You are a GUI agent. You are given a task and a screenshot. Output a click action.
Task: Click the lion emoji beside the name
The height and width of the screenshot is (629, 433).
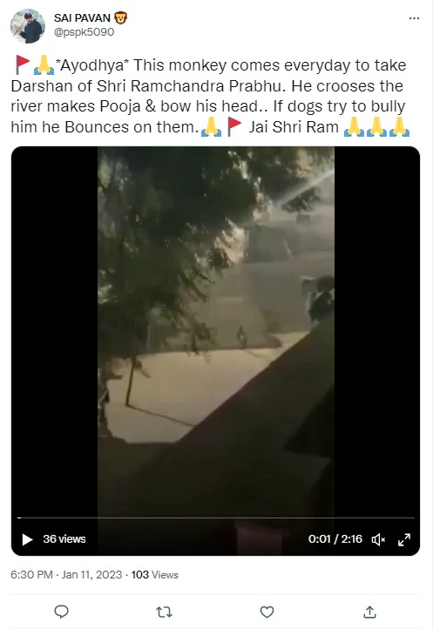[x=120, y=18]
